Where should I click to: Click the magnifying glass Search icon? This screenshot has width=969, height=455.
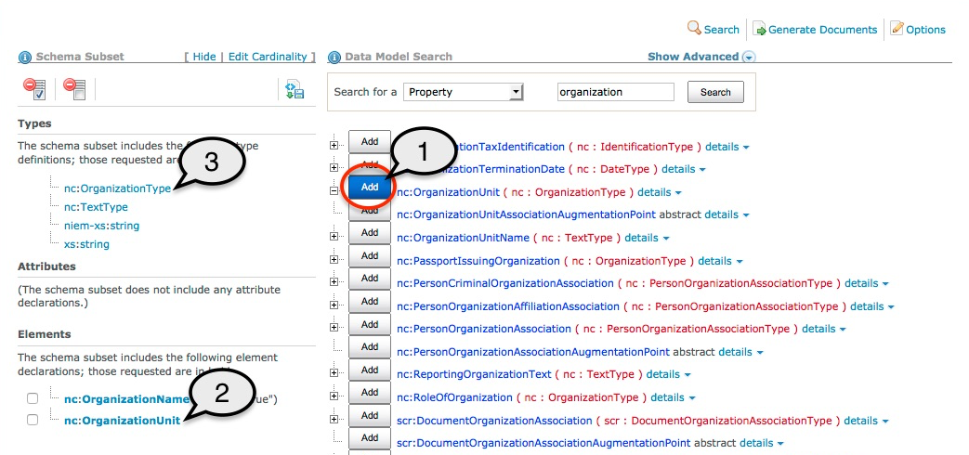coord(694,29)
